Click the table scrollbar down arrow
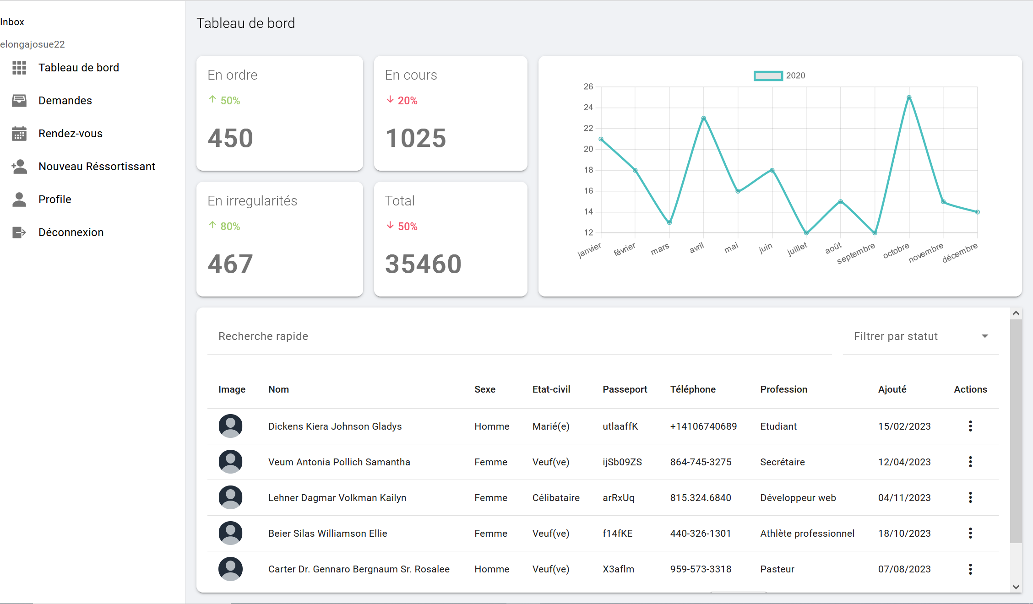Screen dimensions: 1033x604 click(1016, 587)
